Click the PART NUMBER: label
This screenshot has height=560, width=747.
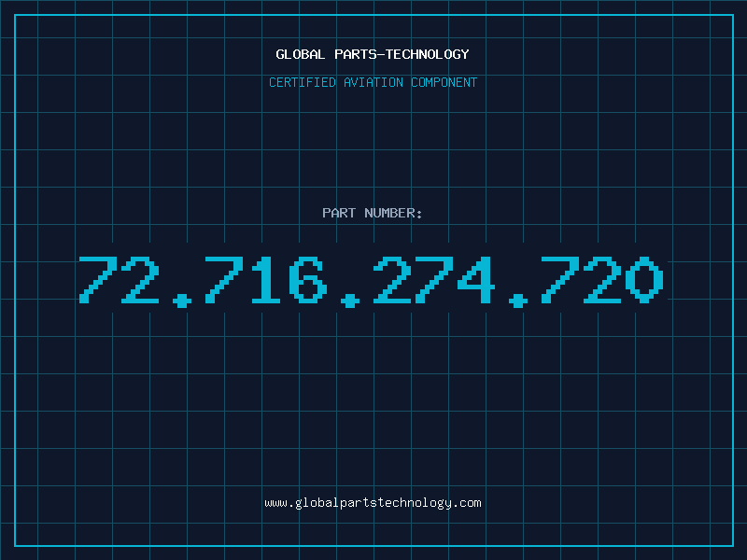click(373, 213)
